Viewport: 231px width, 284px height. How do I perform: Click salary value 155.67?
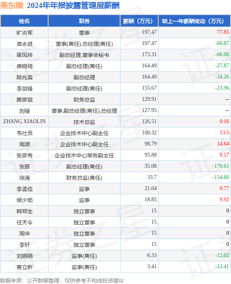point(149,88)
